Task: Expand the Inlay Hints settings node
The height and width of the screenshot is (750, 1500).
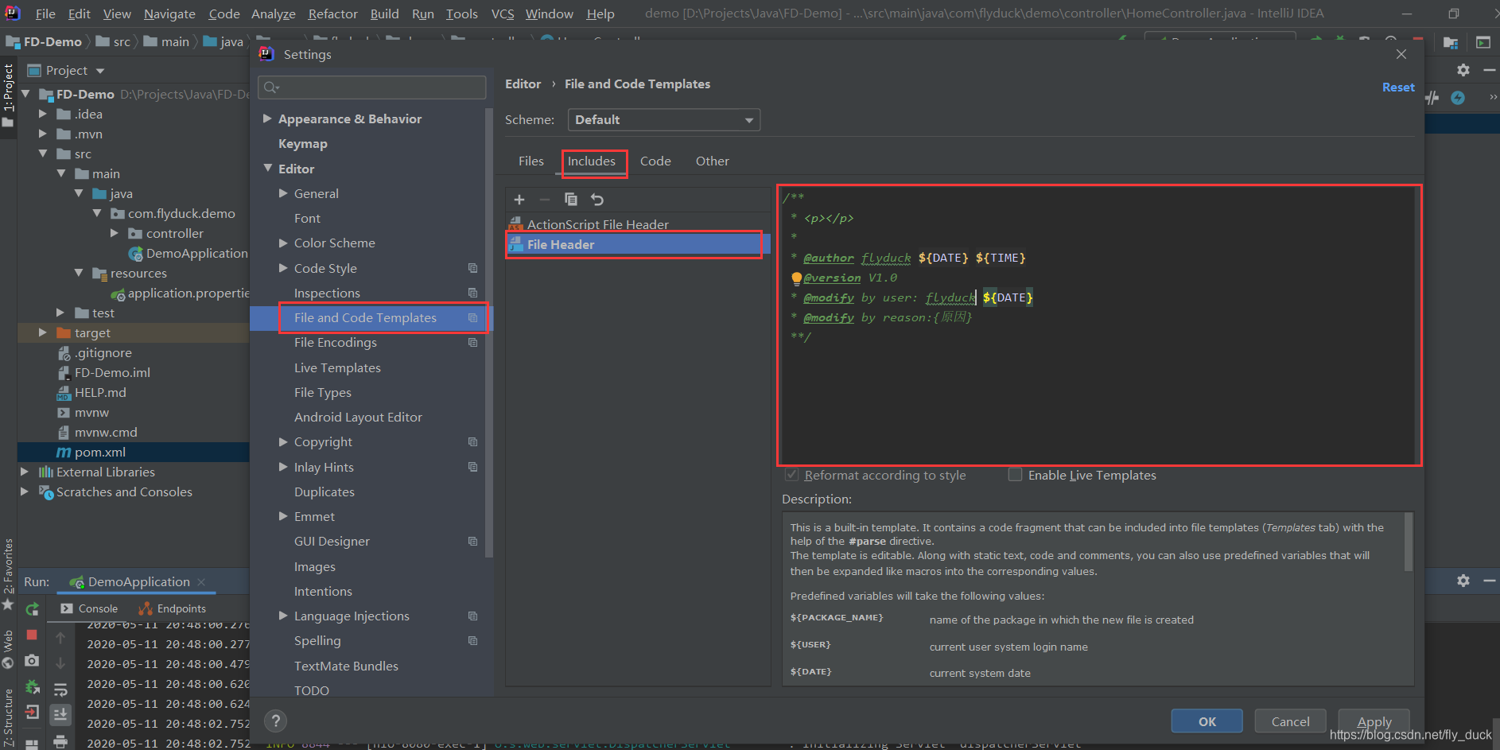Action: point(283,467)
